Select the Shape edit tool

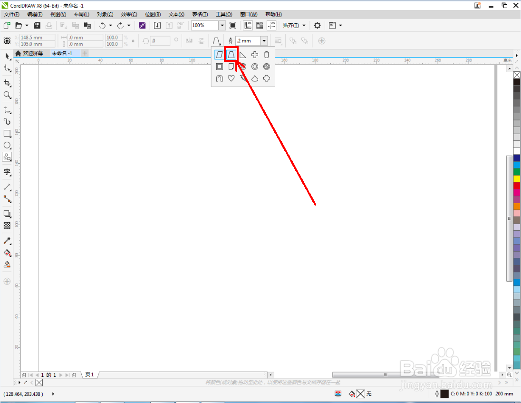coord(7,69)
